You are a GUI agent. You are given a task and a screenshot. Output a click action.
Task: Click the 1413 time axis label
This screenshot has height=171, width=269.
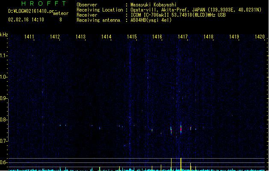pyautogui.click(x=80, y=37)
